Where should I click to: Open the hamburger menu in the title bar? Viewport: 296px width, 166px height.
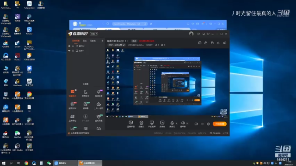pos(213,34)
